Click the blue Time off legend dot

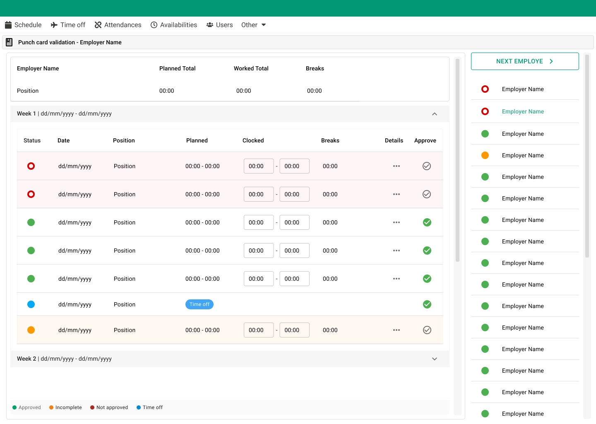pyautogui.click(x=138, y=407)
